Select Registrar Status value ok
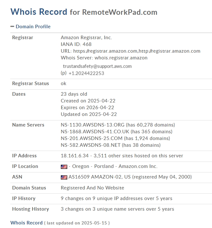Viewport: 212px width, 228px height. coord(63,83)
